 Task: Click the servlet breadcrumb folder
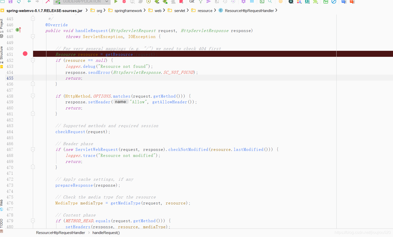coord(180,11)
